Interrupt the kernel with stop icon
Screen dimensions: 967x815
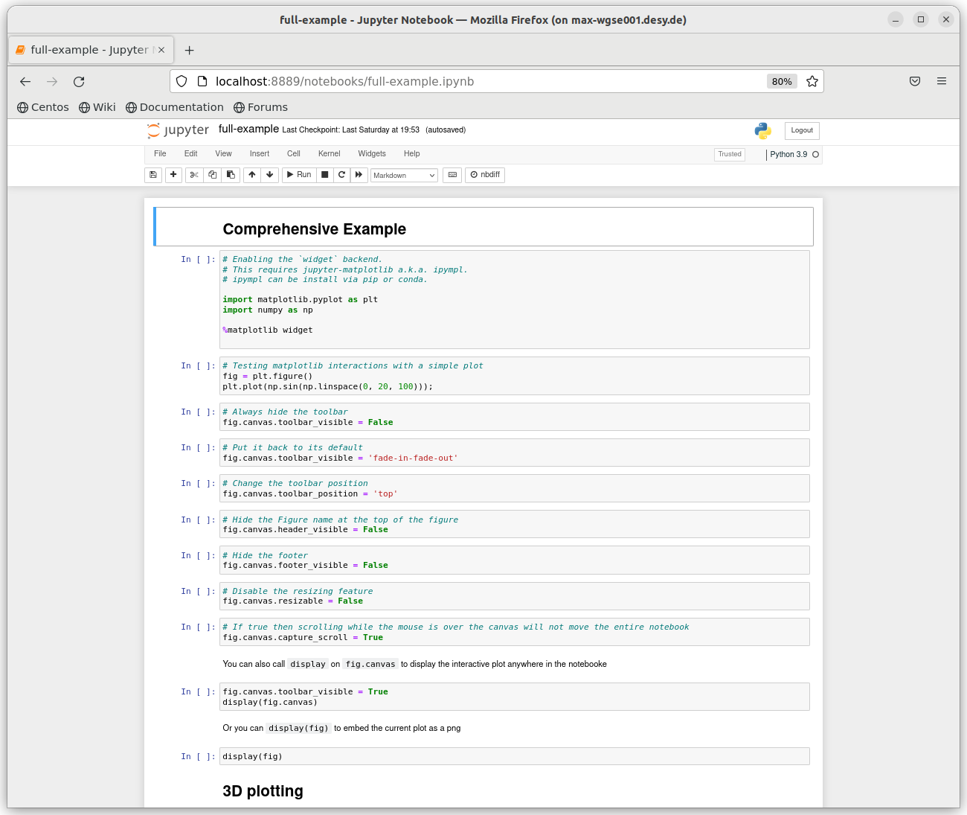point(325,175)
